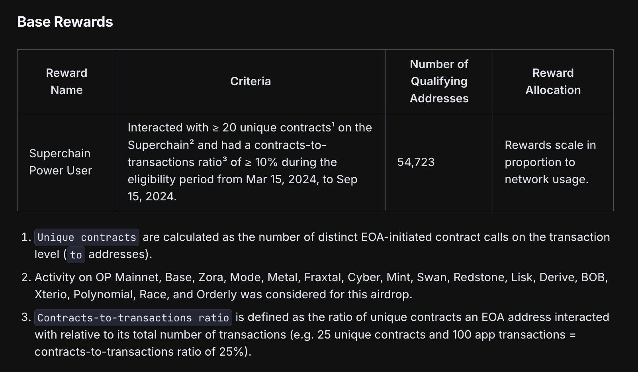Click the Reward Allocation column header
638x372 pixels.
pos(553,81)
